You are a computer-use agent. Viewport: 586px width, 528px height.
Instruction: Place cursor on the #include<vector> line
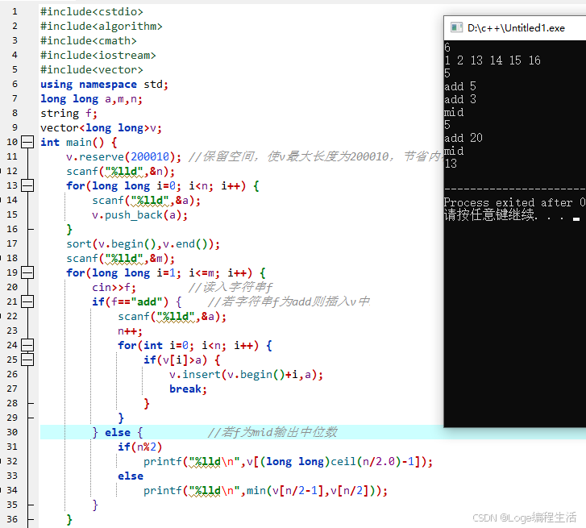click(x=91, y=70)
